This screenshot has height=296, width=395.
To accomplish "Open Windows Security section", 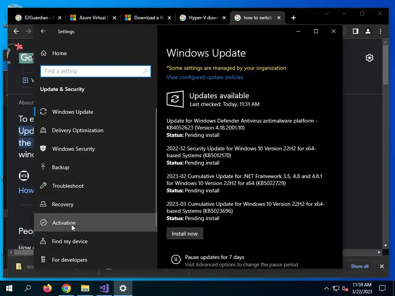I will [95, 149].
